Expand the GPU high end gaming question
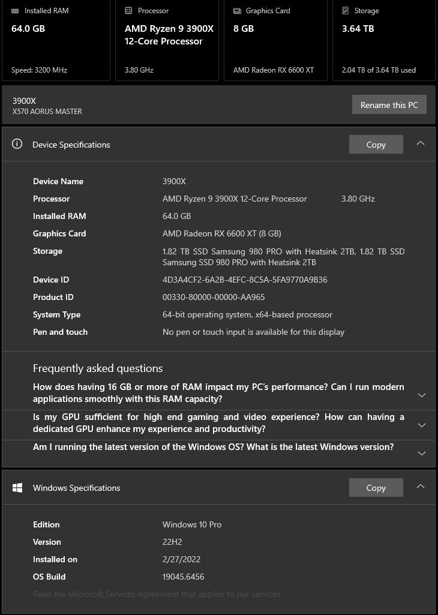 point(421,425)
